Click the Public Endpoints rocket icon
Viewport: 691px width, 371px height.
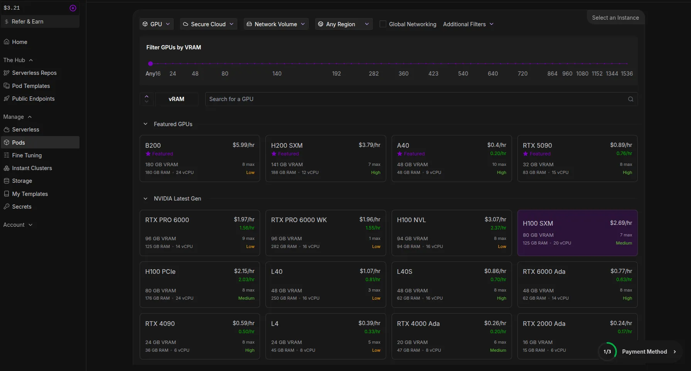pyautogui.click(x=7, y=99)
